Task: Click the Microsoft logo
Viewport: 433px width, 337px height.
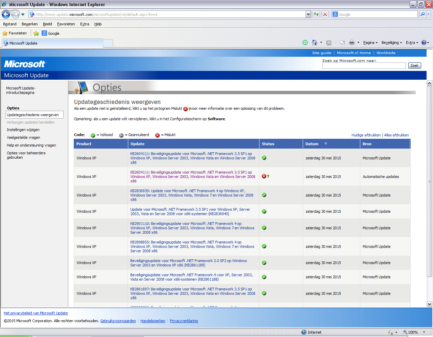Action: click(x=25, y=64)
